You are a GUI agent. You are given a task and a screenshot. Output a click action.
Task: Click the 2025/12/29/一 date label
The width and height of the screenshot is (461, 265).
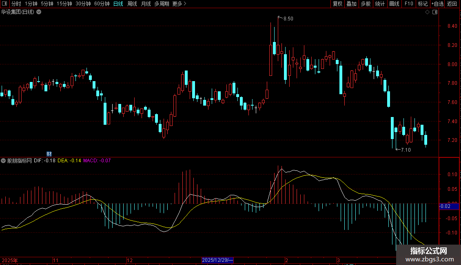217,260
